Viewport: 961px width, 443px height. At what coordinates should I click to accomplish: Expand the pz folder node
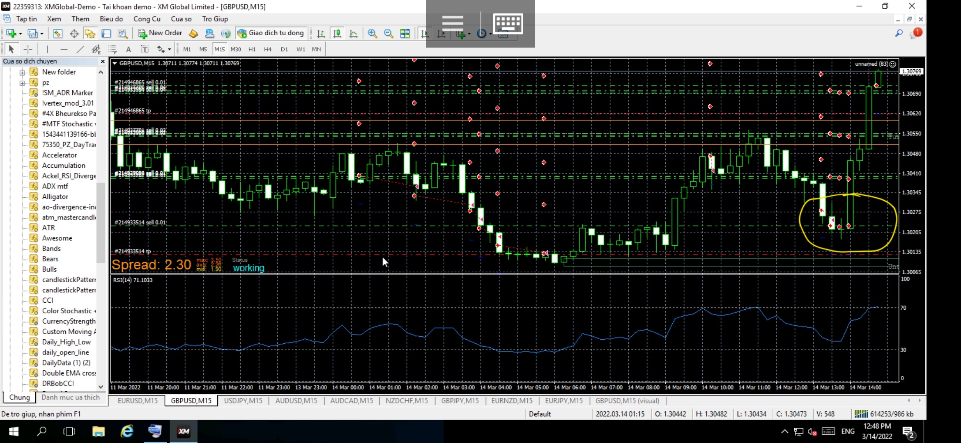tap(22, 83)
